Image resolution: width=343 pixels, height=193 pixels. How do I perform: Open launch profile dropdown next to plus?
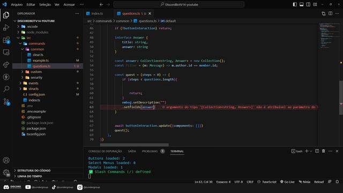point(311,151)
